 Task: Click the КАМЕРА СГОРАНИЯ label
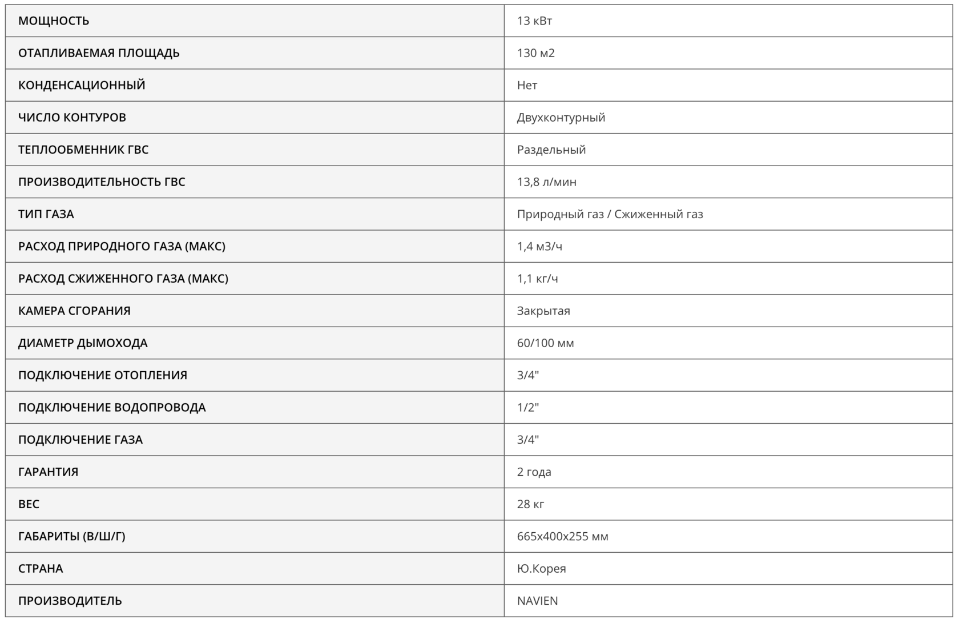pos(74,311)
